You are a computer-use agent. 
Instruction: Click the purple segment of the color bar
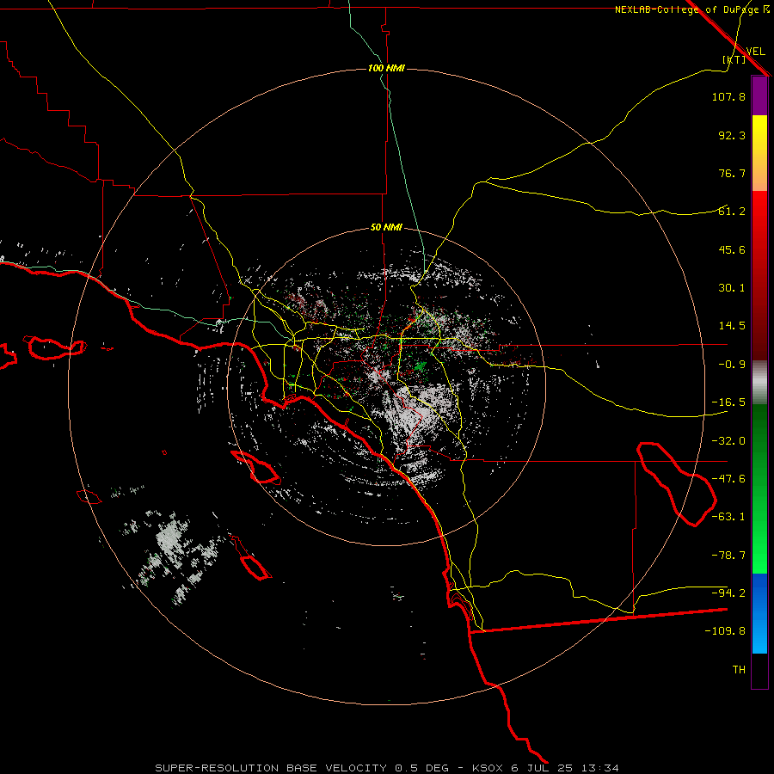click(759, 95)
